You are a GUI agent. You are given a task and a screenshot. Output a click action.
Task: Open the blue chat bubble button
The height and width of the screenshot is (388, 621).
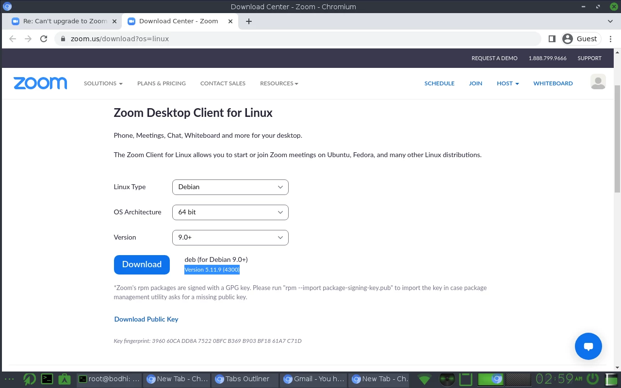tap(588, 346)
